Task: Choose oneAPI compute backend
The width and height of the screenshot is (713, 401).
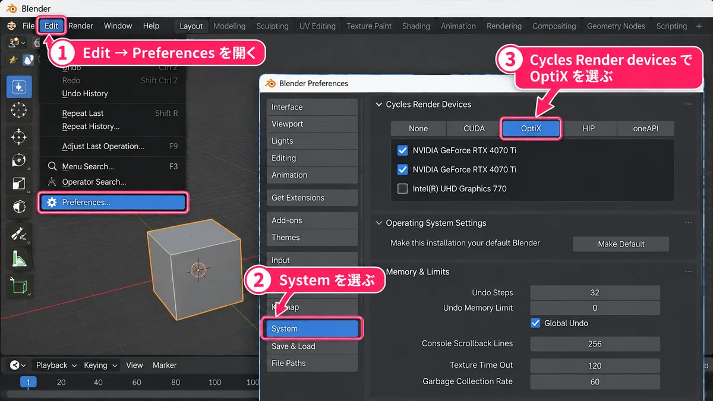Action: [x=645, y=128]
